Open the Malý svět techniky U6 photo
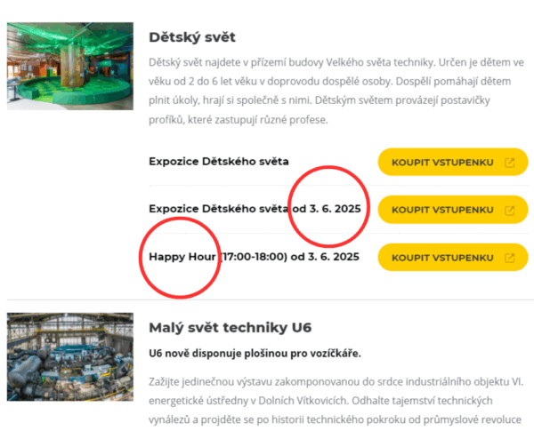The height and width of the screenshot is (447, 534). pyautogui.click(x=70, y=357)
